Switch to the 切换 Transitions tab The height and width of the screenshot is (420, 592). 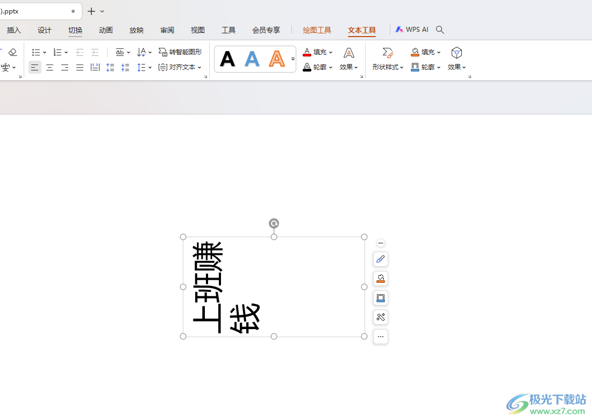pyautogui.click(x=75, y=30)
